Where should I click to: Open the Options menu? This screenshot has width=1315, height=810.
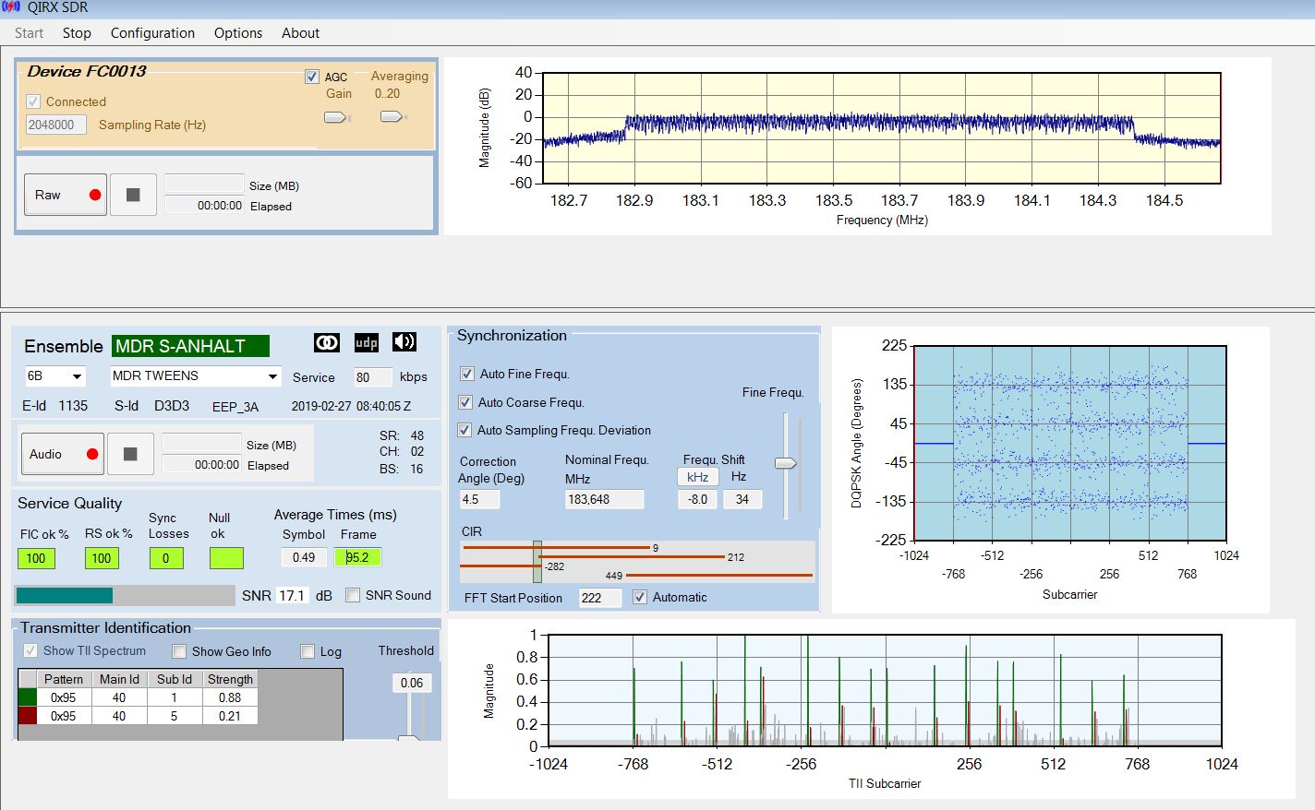[x=238, y=33]
